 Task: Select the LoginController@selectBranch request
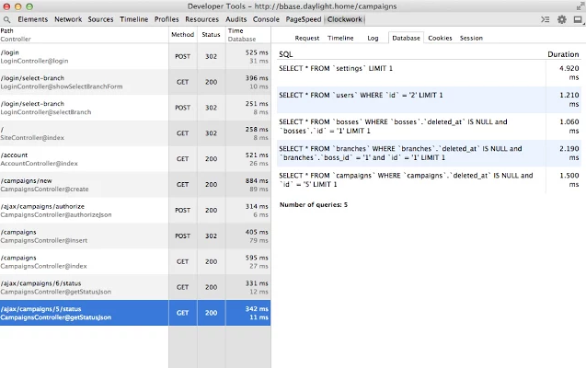[x=135, y=108]
